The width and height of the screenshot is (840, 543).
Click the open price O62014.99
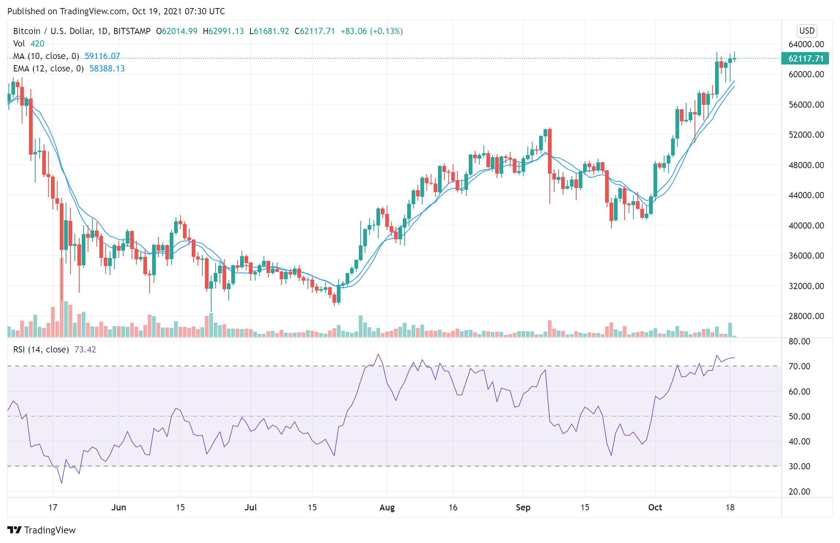(177, 31)
